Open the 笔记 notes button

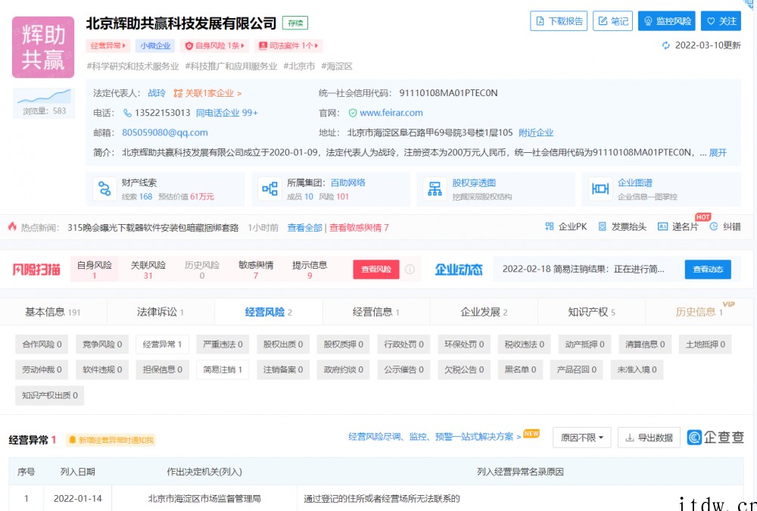pos(612,20)
